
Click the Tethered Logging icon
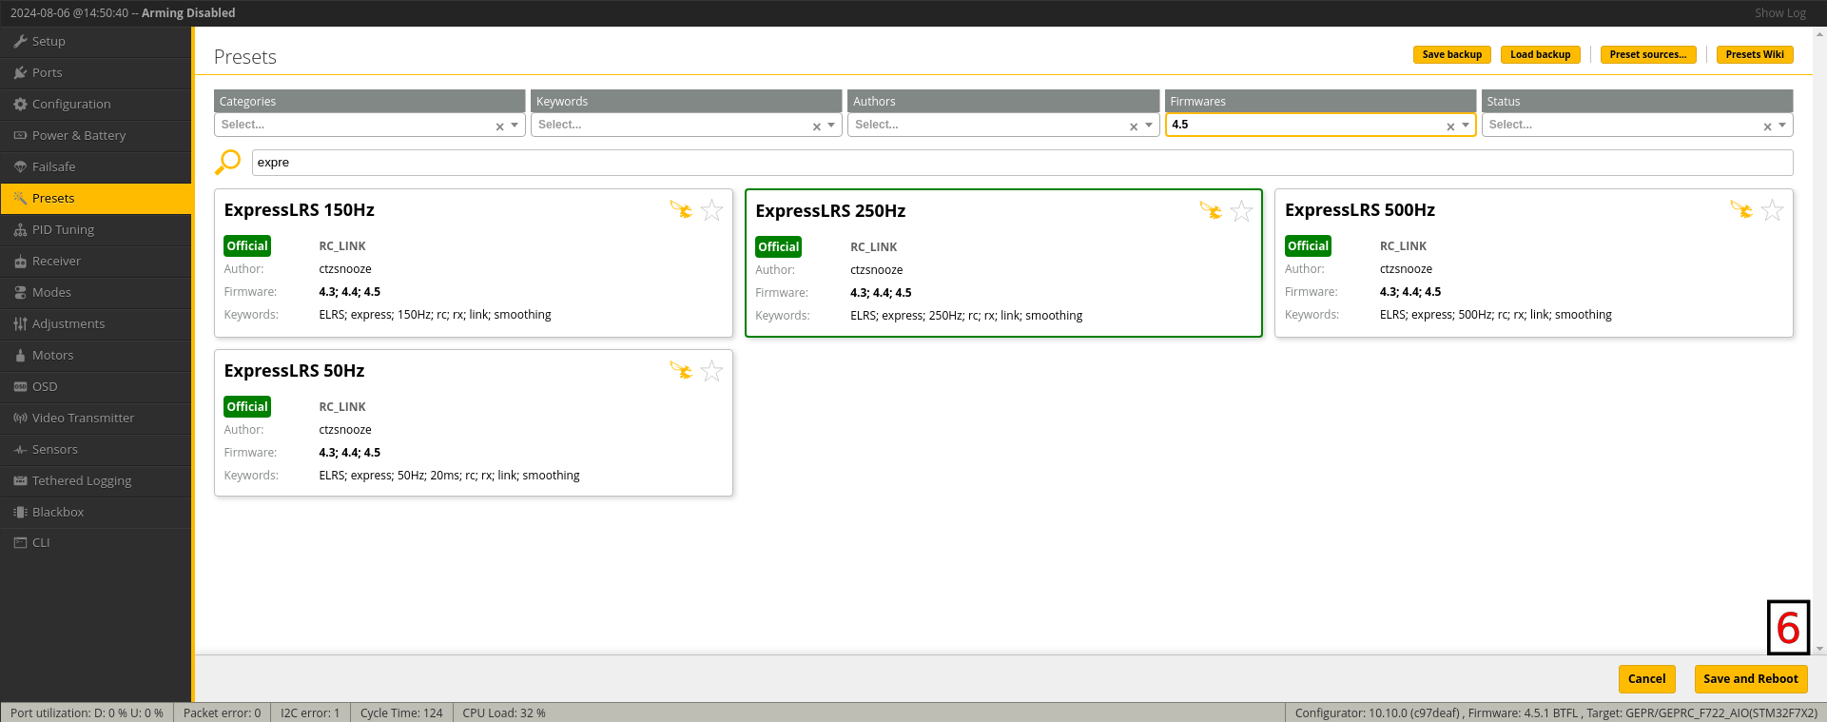point(20,480)
